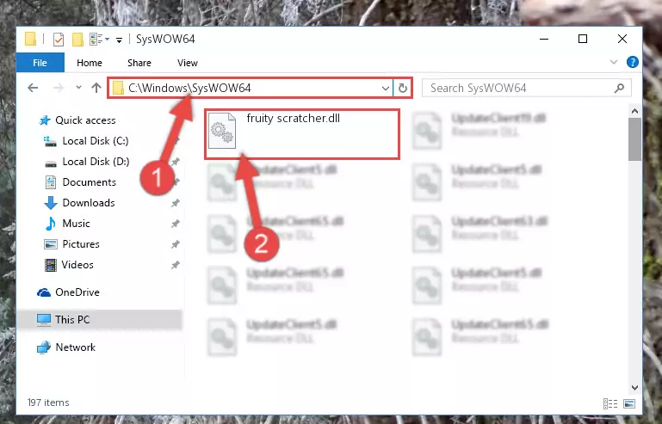Select OneDrive in the navigation pane
The image size is (662, 424).
pyautogui.click(x=77, y=292)
